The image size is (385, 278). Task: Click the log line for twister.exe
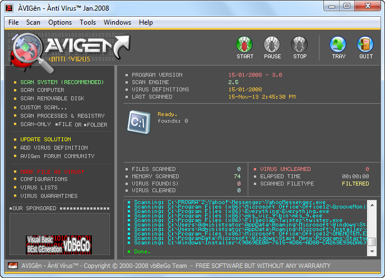pos(238,220)
